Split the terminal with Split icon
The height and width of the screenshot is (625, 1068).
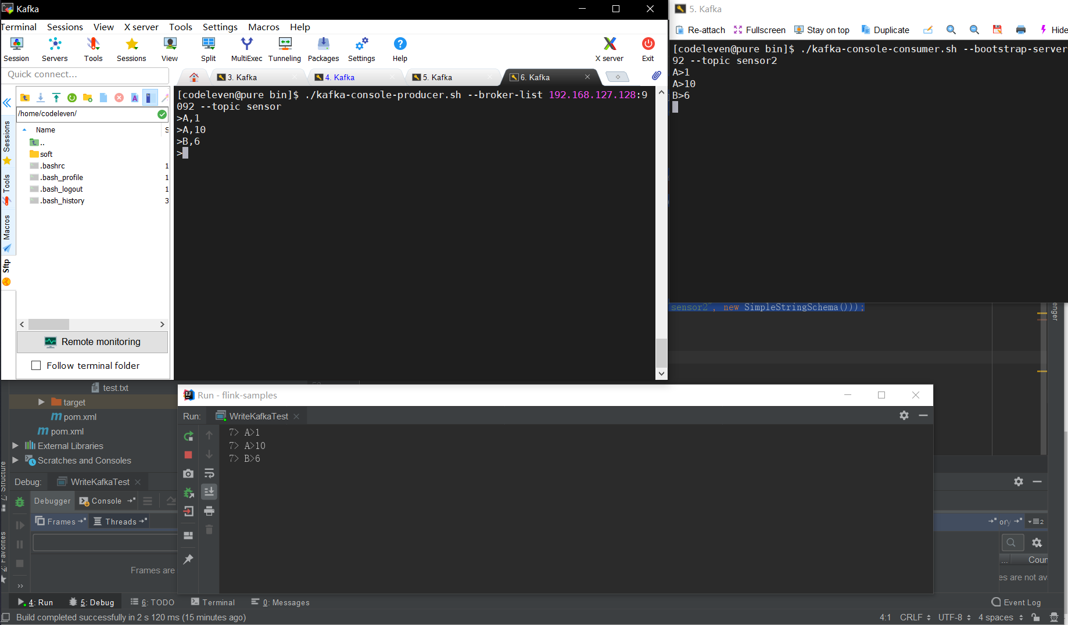208,49
